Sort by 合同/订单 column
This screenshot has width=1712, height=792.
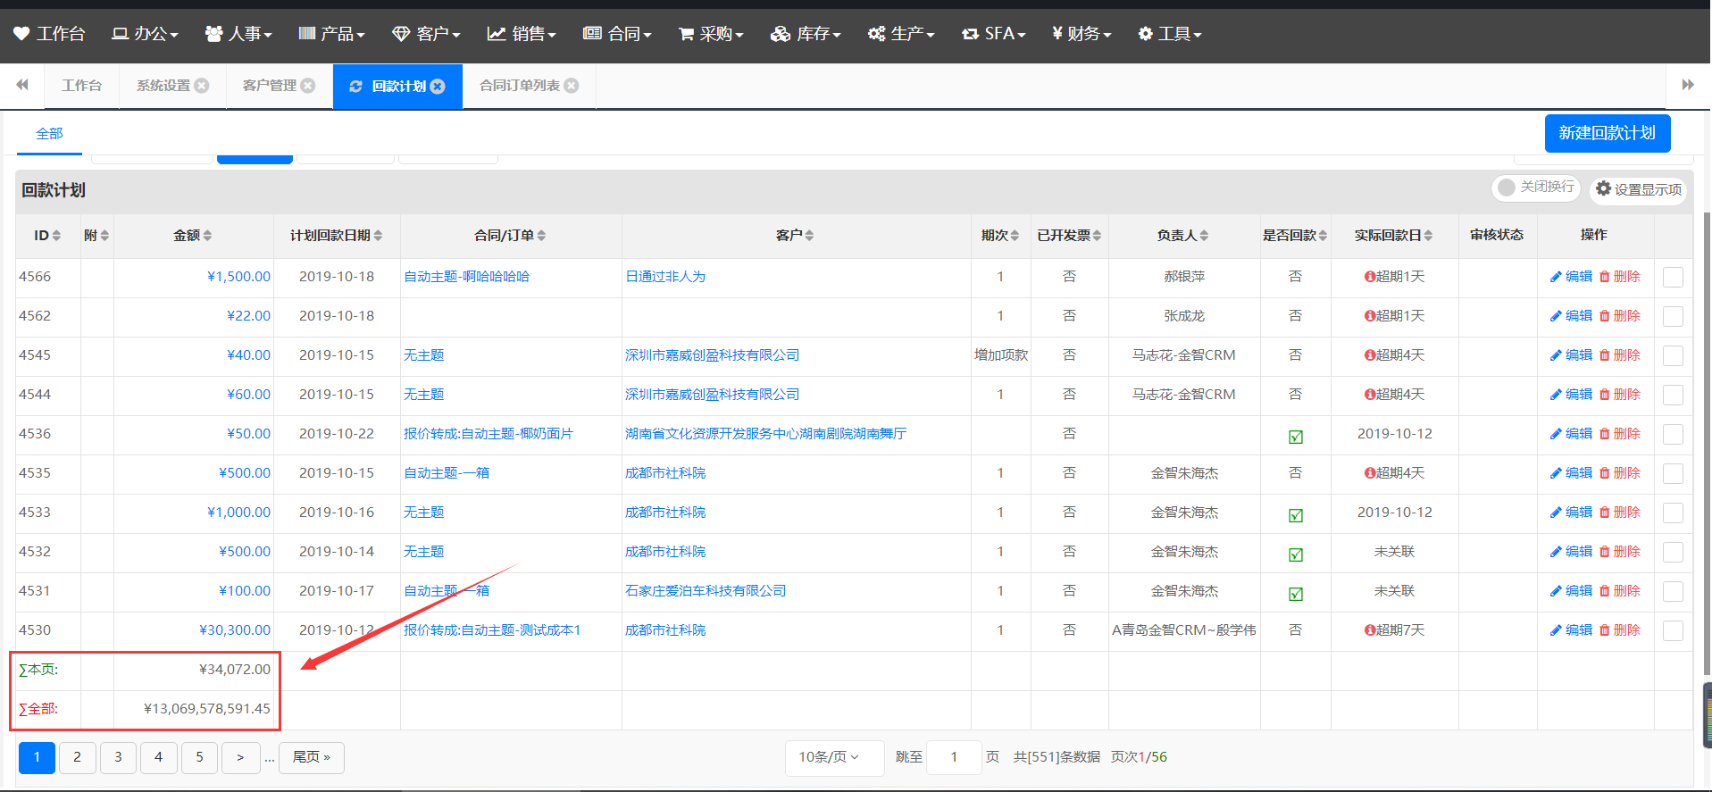point(511,236)
